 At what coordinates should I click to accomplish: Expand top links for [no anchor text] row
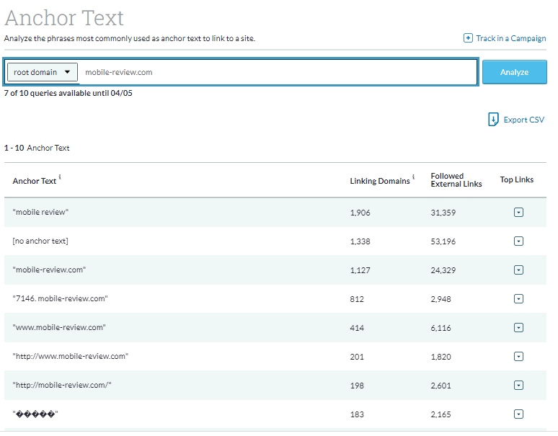tap(518, 241)
